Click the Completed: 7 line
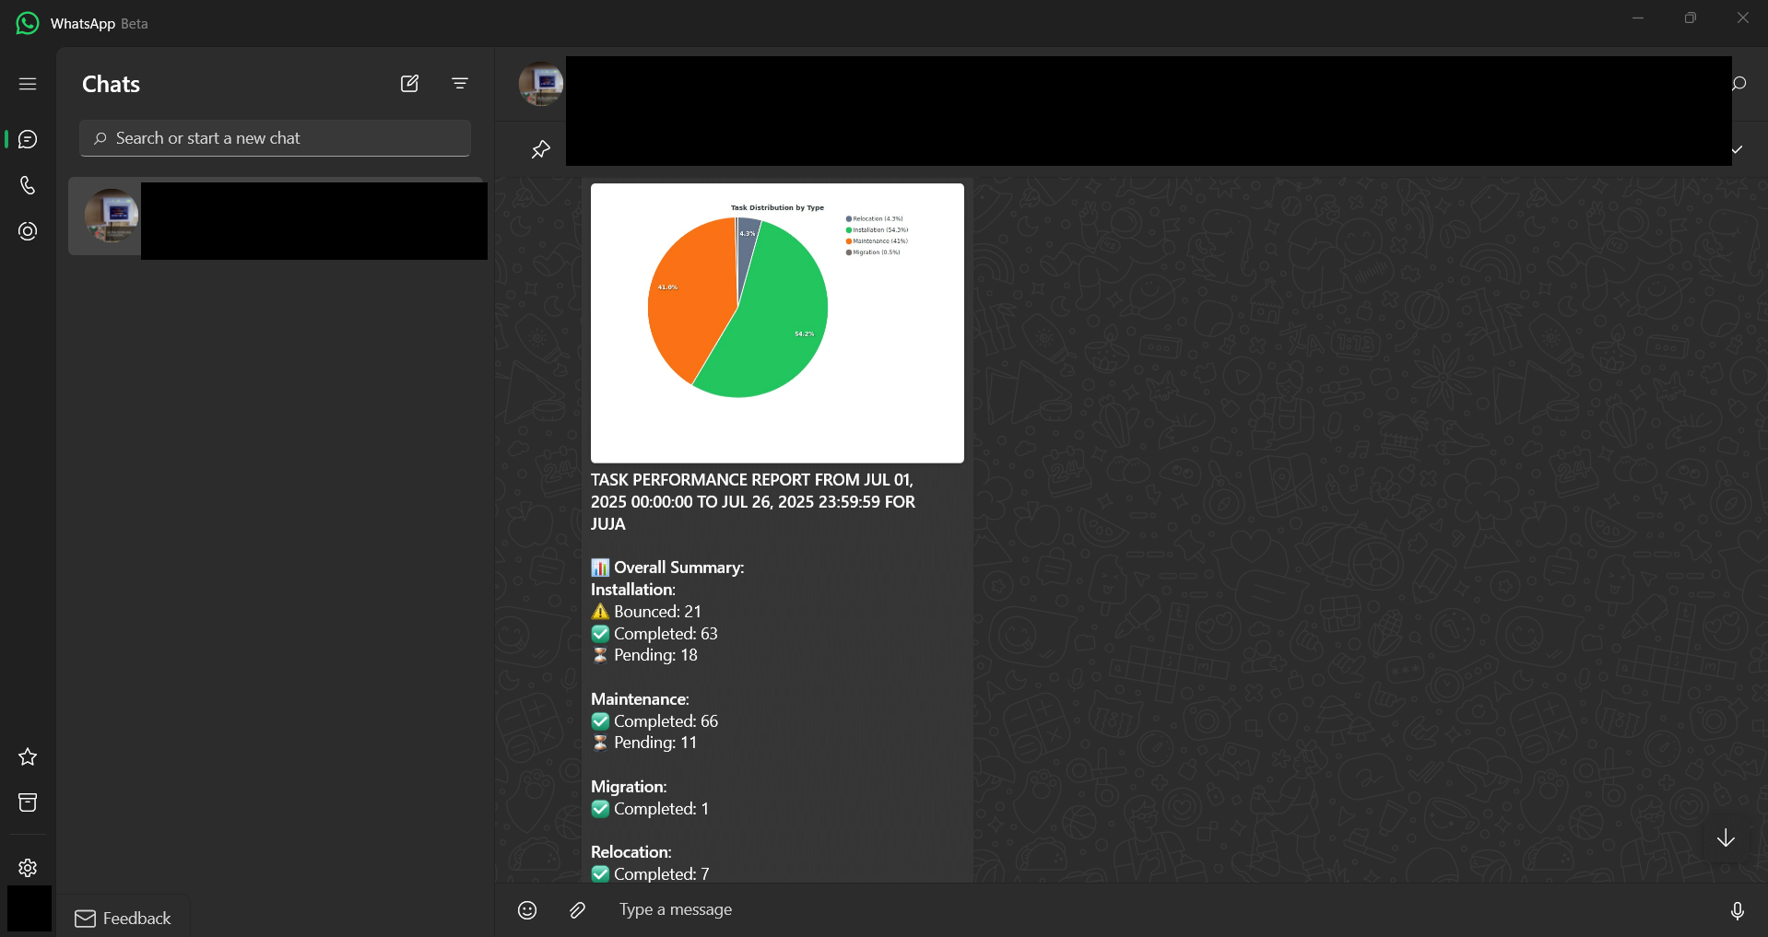 click(x=650, y=873)
